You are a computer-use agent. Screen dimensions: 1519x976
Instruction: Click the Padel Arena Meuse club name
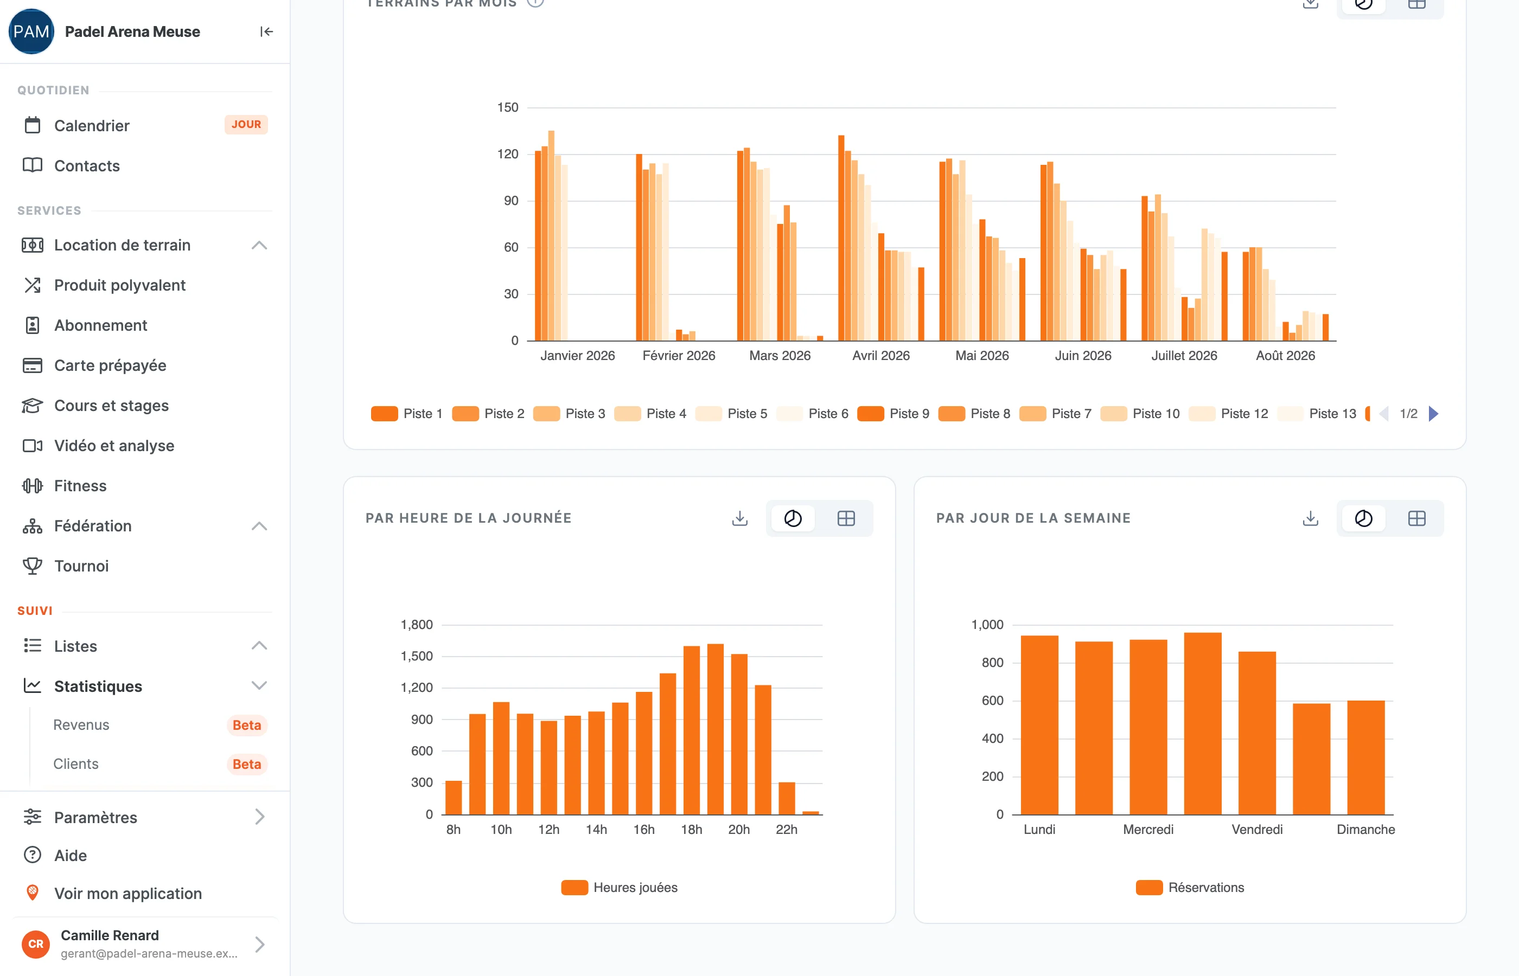pos(132,31)
